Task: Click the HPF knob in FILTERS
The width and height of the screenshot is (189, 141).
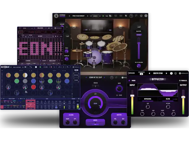Action: coord(75,122)
